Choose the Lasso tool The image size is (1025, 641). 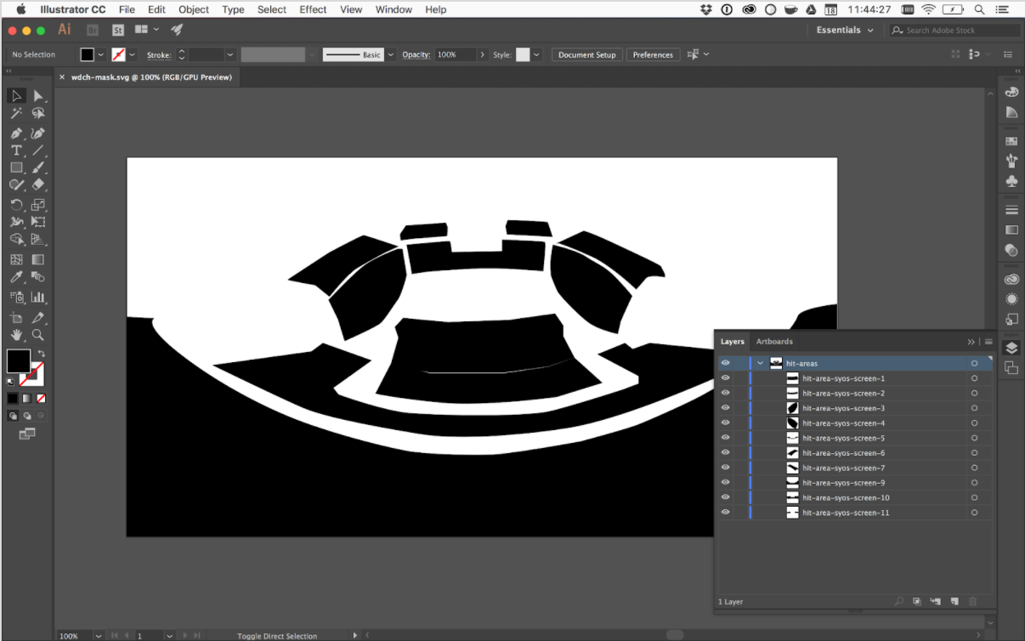38,114
